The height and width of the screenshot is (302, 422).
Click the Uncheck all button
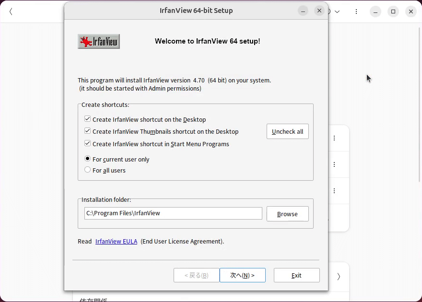coord(287,131)
